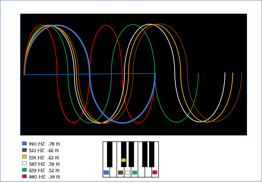Image resolution: width=262 pixels, height=183 pixels.
Task: Click the red 880 Hz legend swatch
Action: point(24,177)
